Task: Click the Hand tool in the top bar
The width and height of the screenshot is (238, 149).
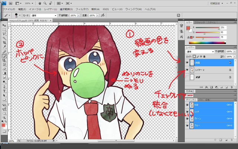Action: click(x=39, y=3)
